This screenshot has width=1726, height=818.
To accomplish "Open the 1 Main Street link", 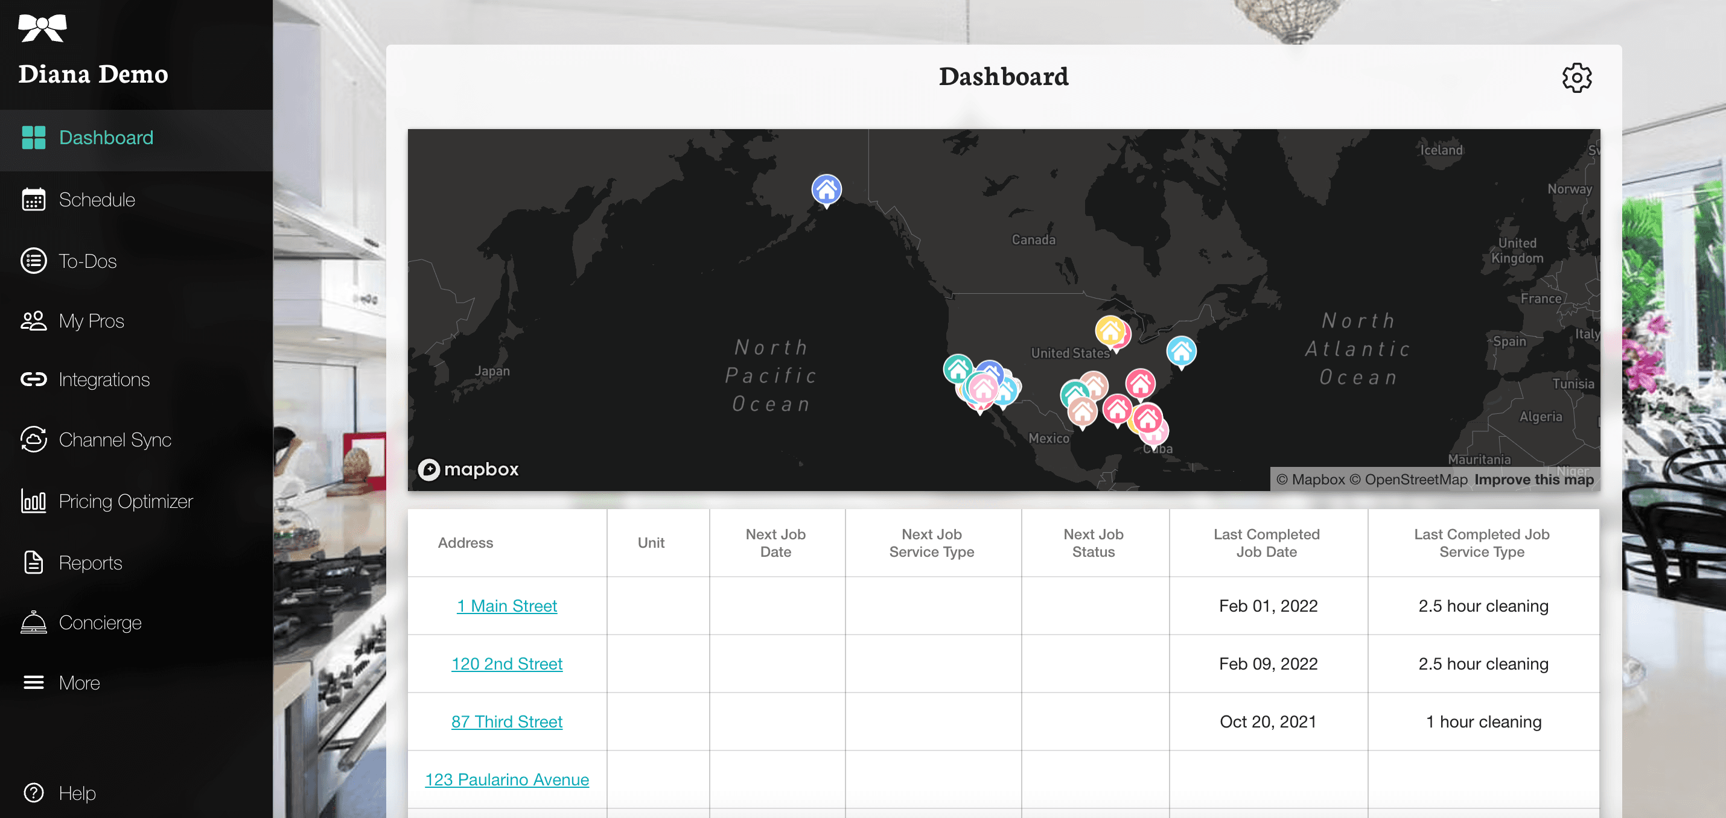I will 506,606.
